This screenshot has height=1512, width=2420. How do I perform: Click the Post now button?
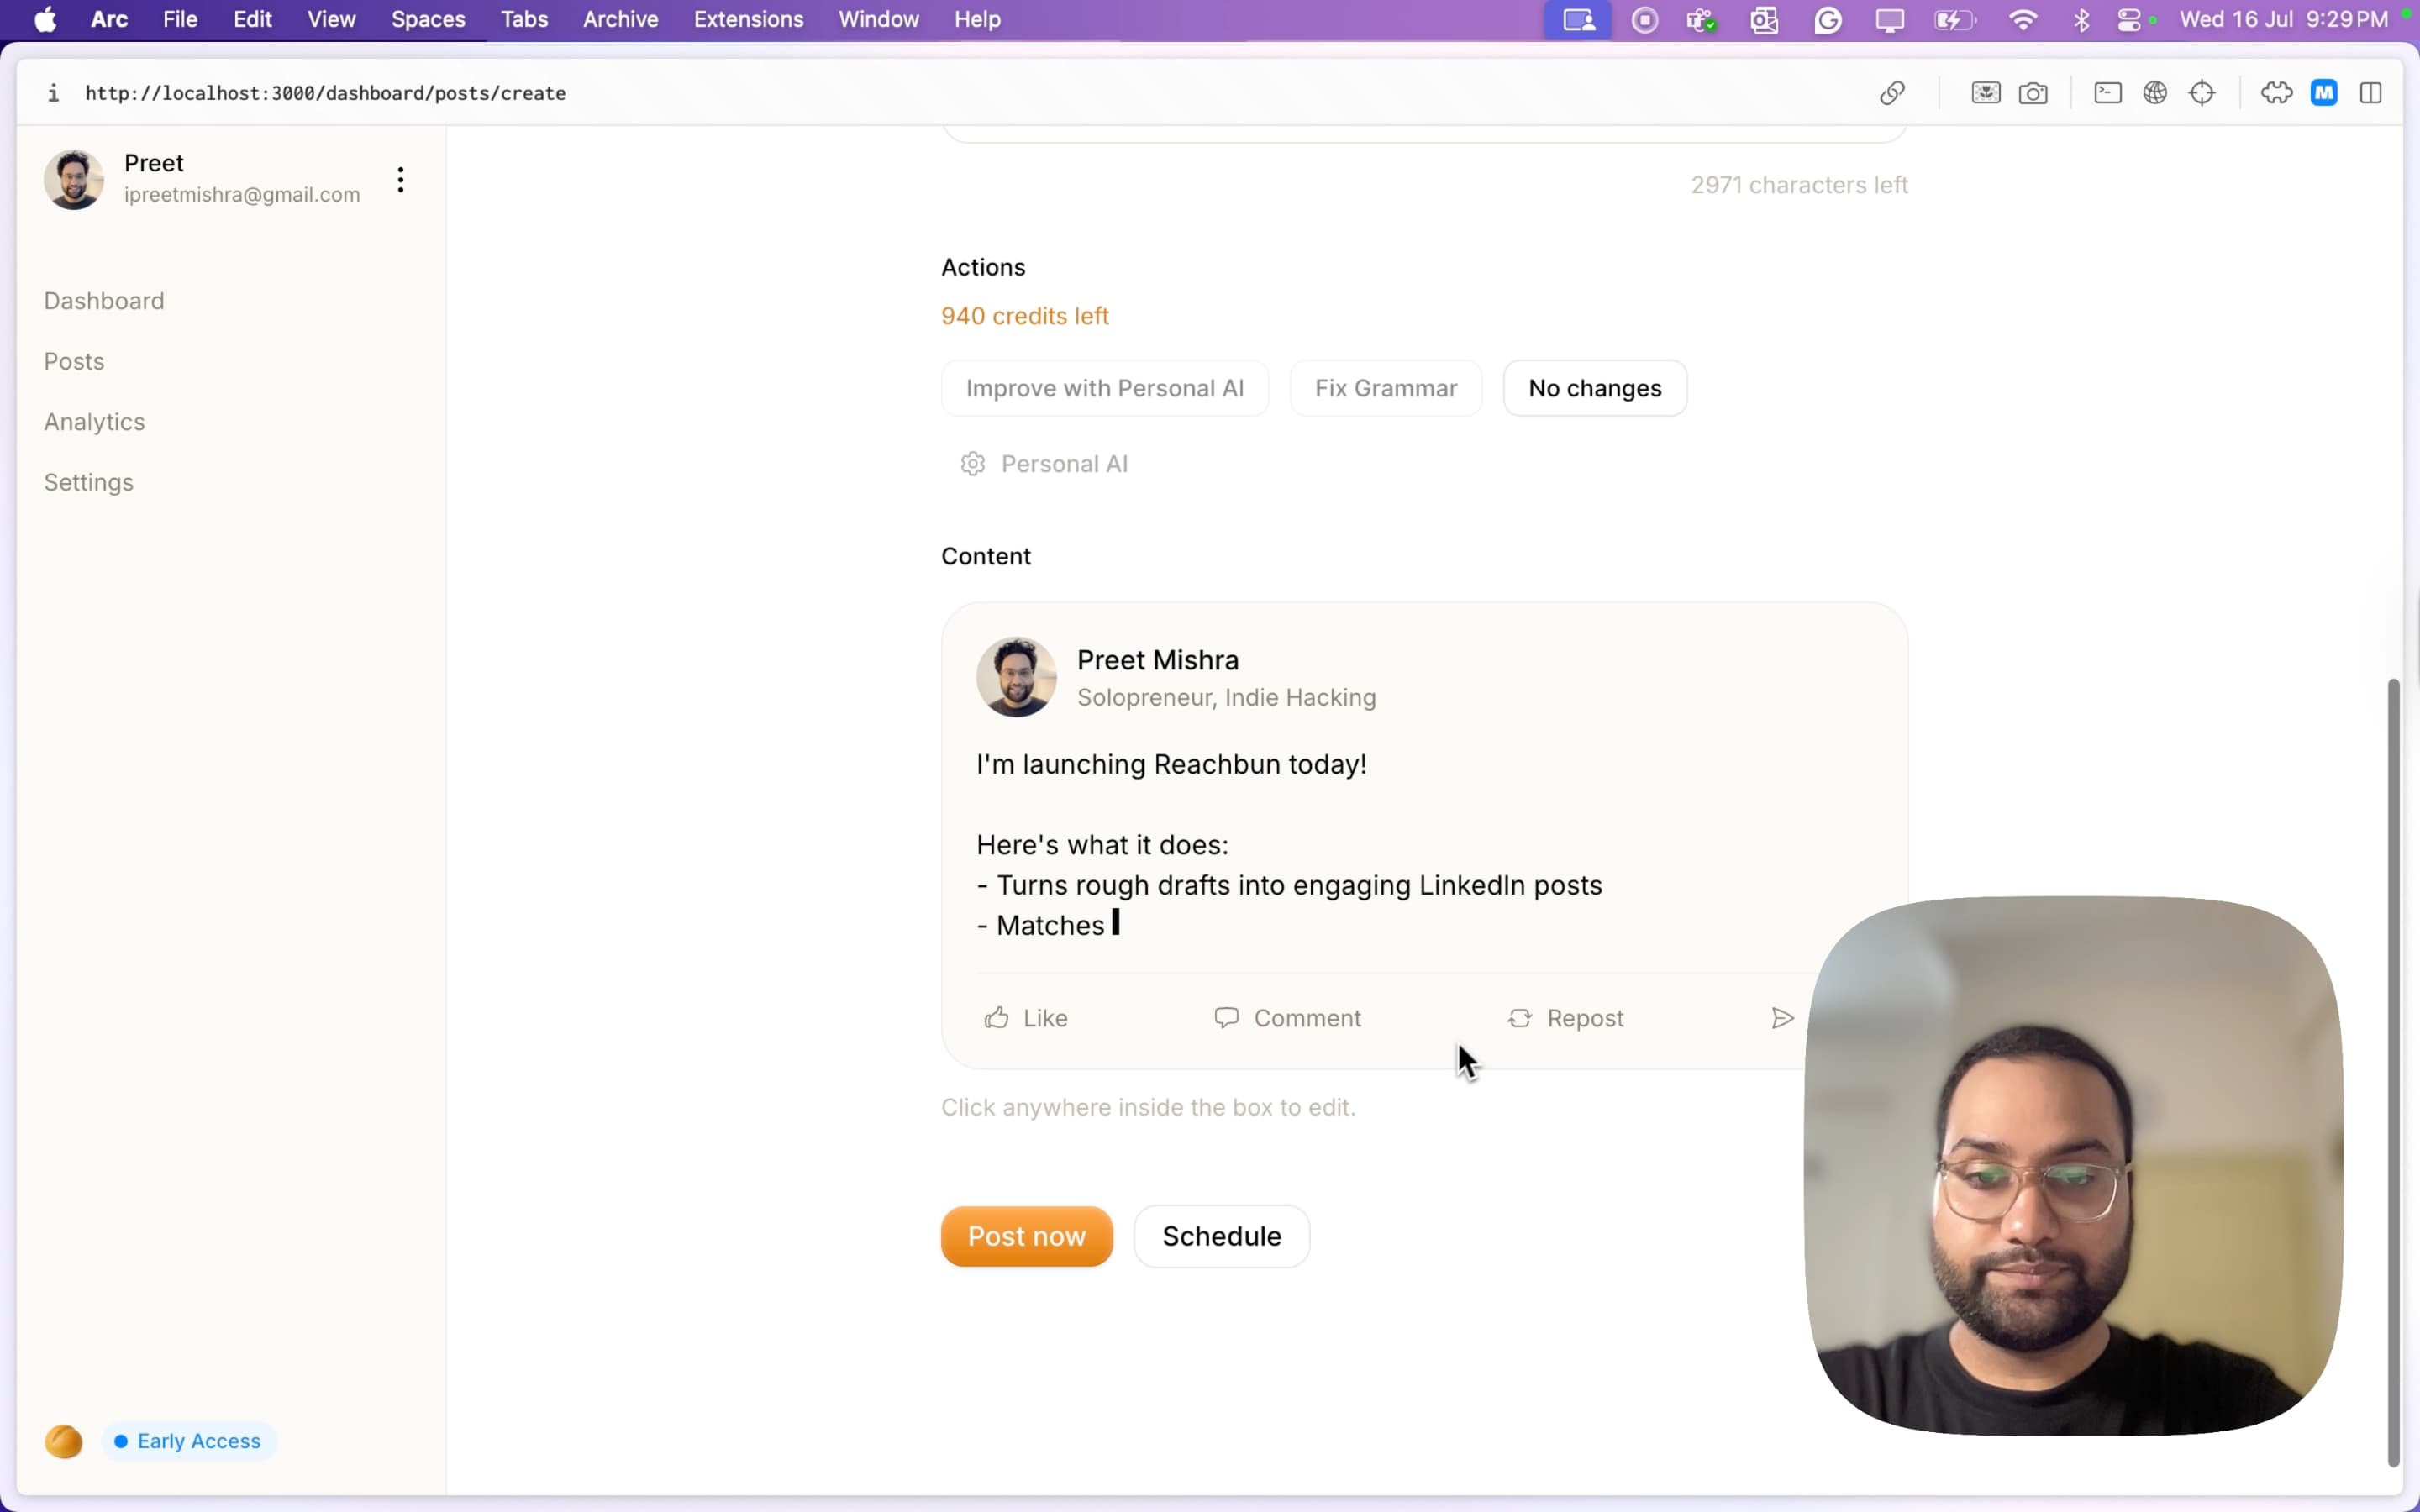pos(1027,1236)
